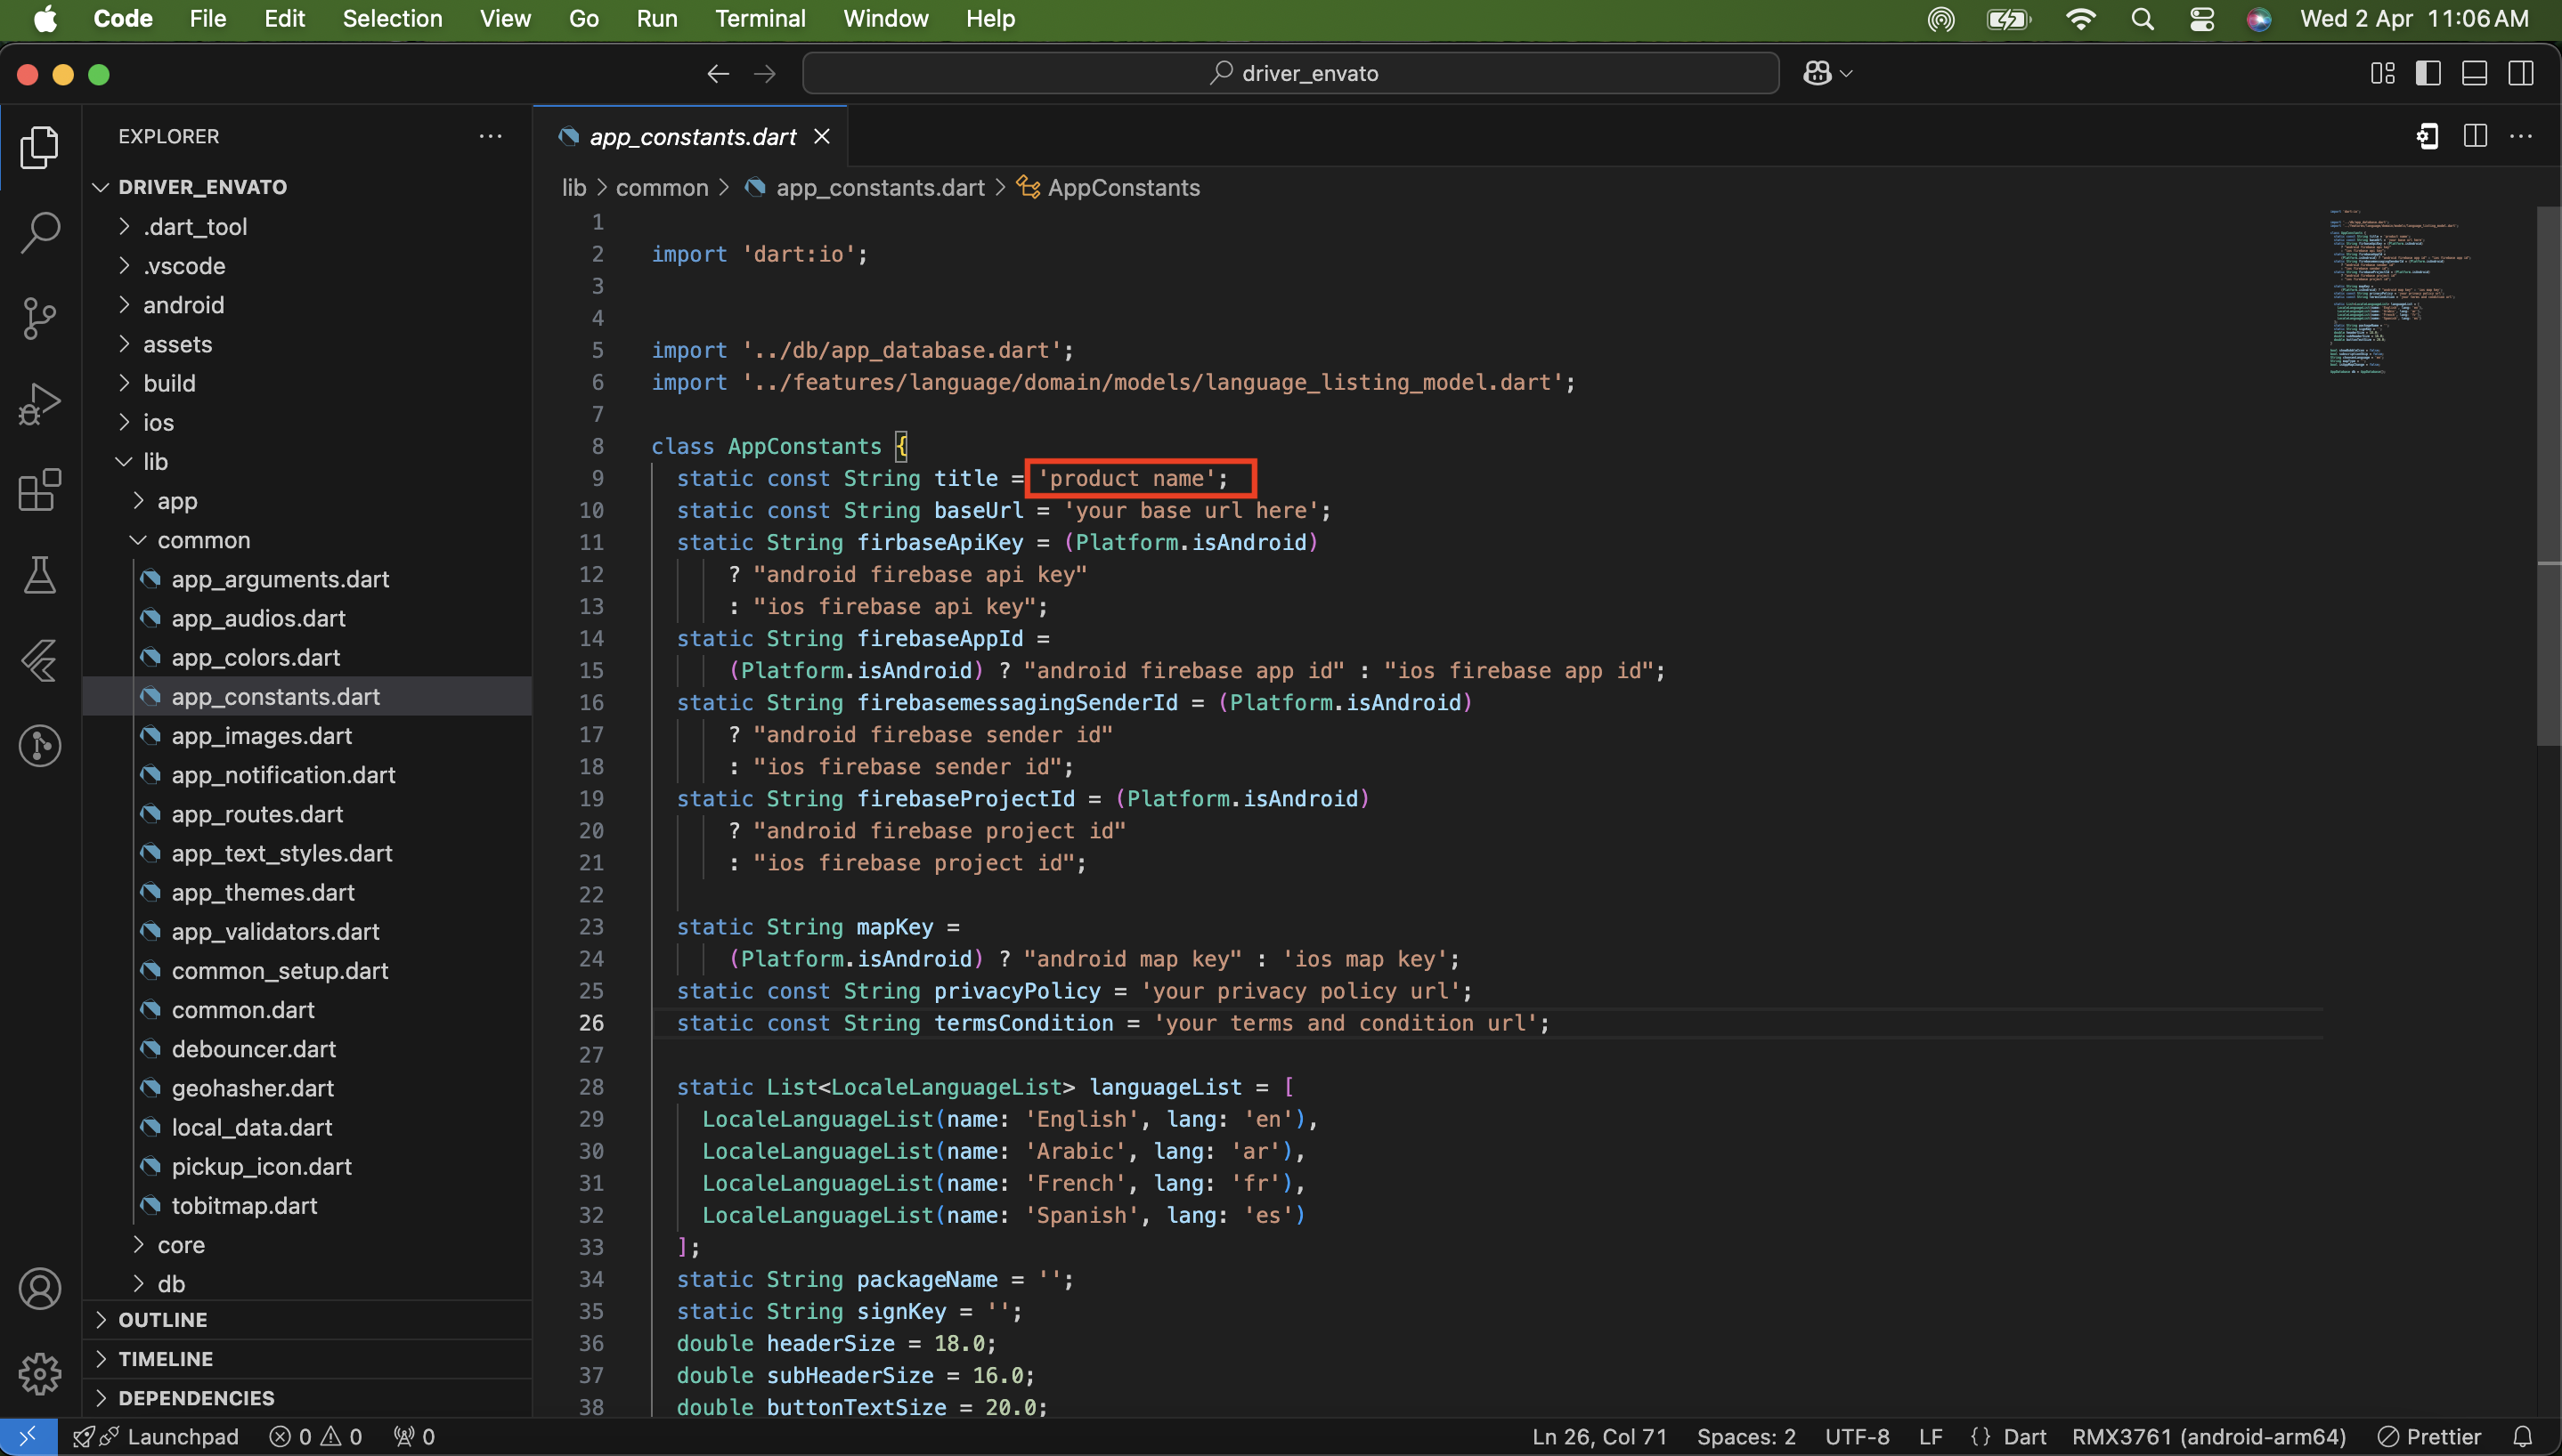Change end of line sequence LF
The height and width of the screenshot is (1456, 2562).
tap(1931, 1437)
